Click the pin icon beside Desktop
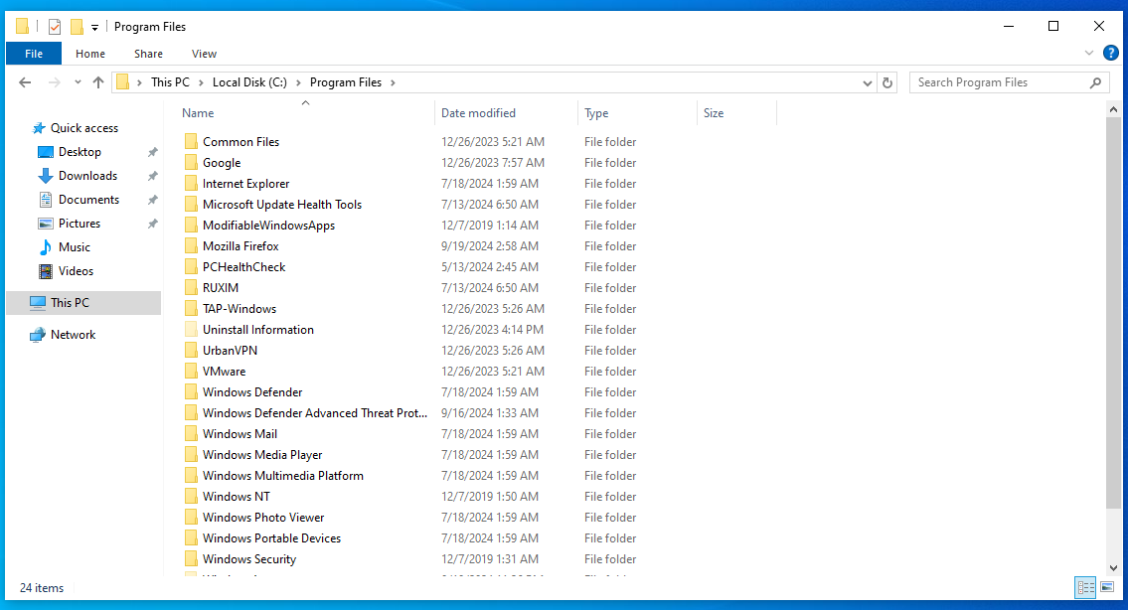The width and height of the screenshot is (1128, 610). pyautogui.click(x=152, y=153)
